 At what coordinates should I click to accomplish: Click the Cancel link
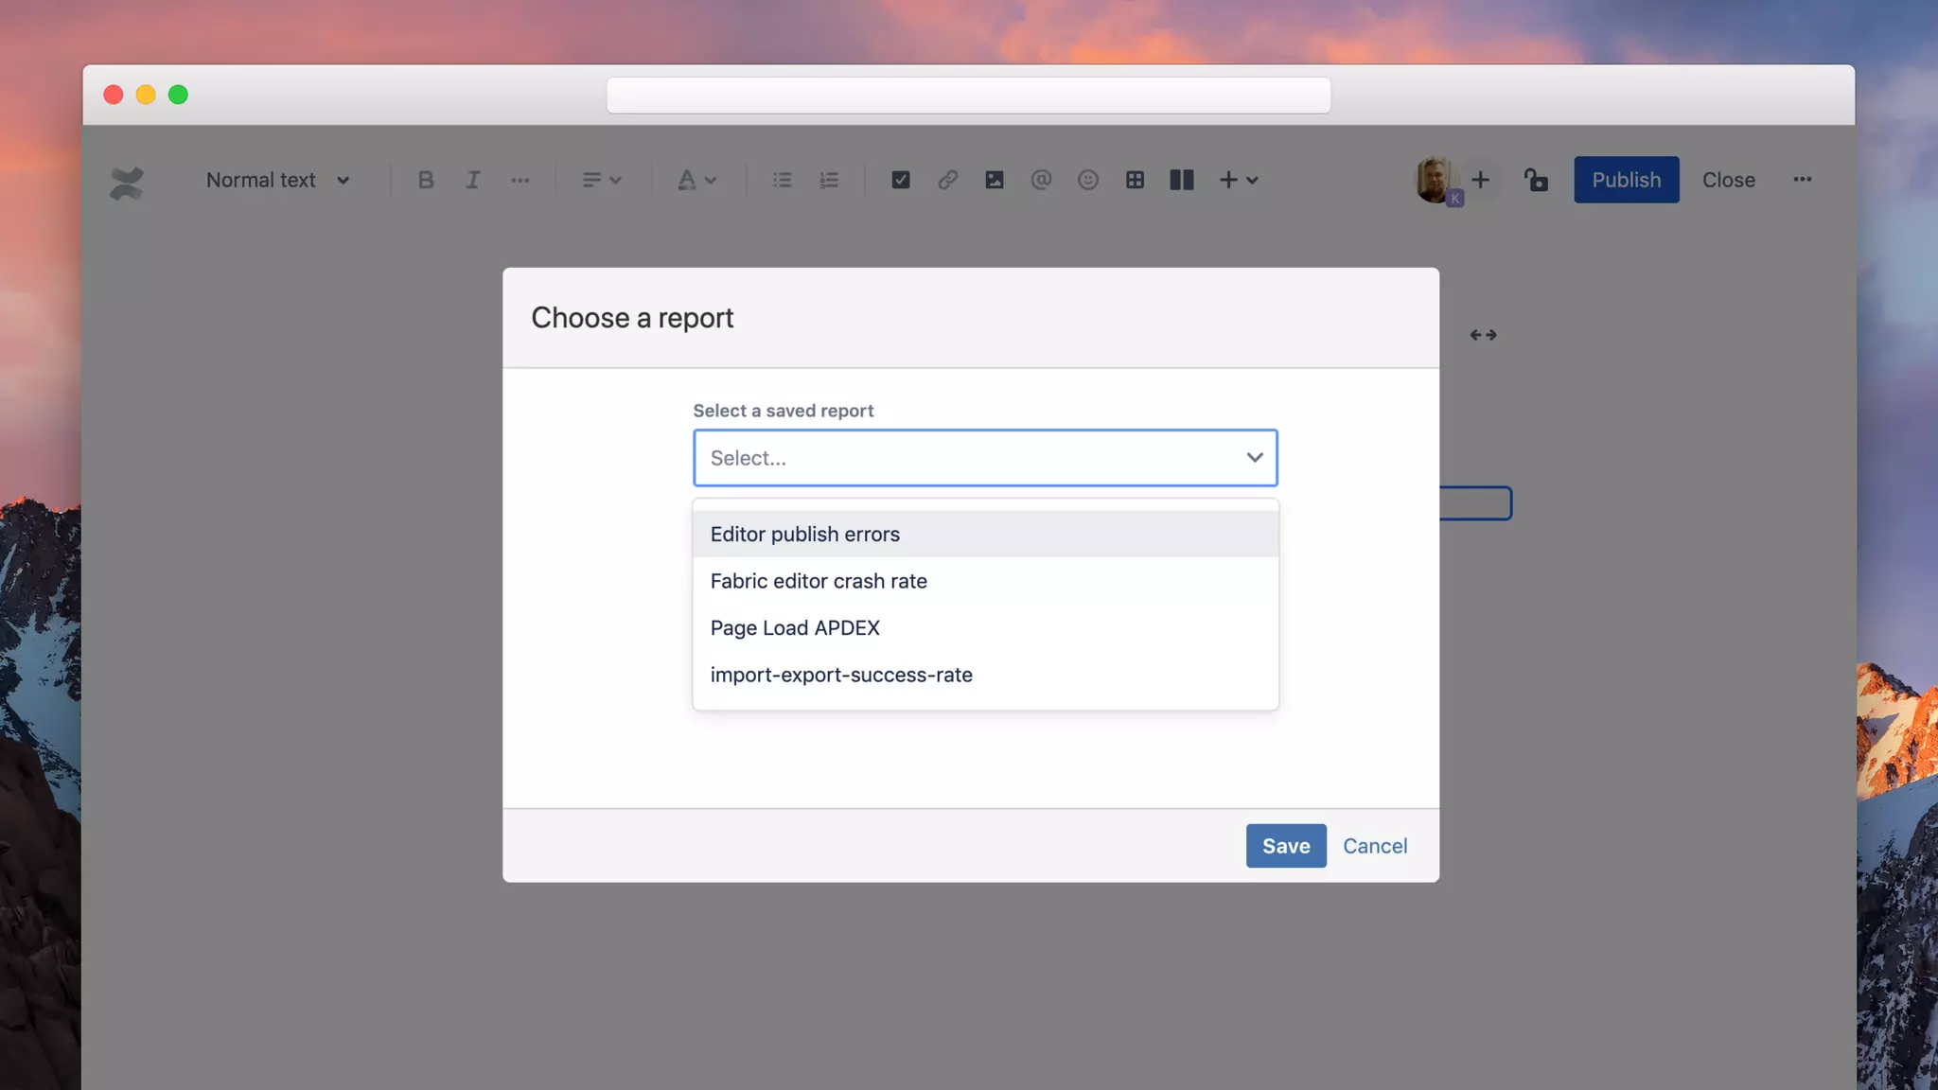(x=1374, y=846)
